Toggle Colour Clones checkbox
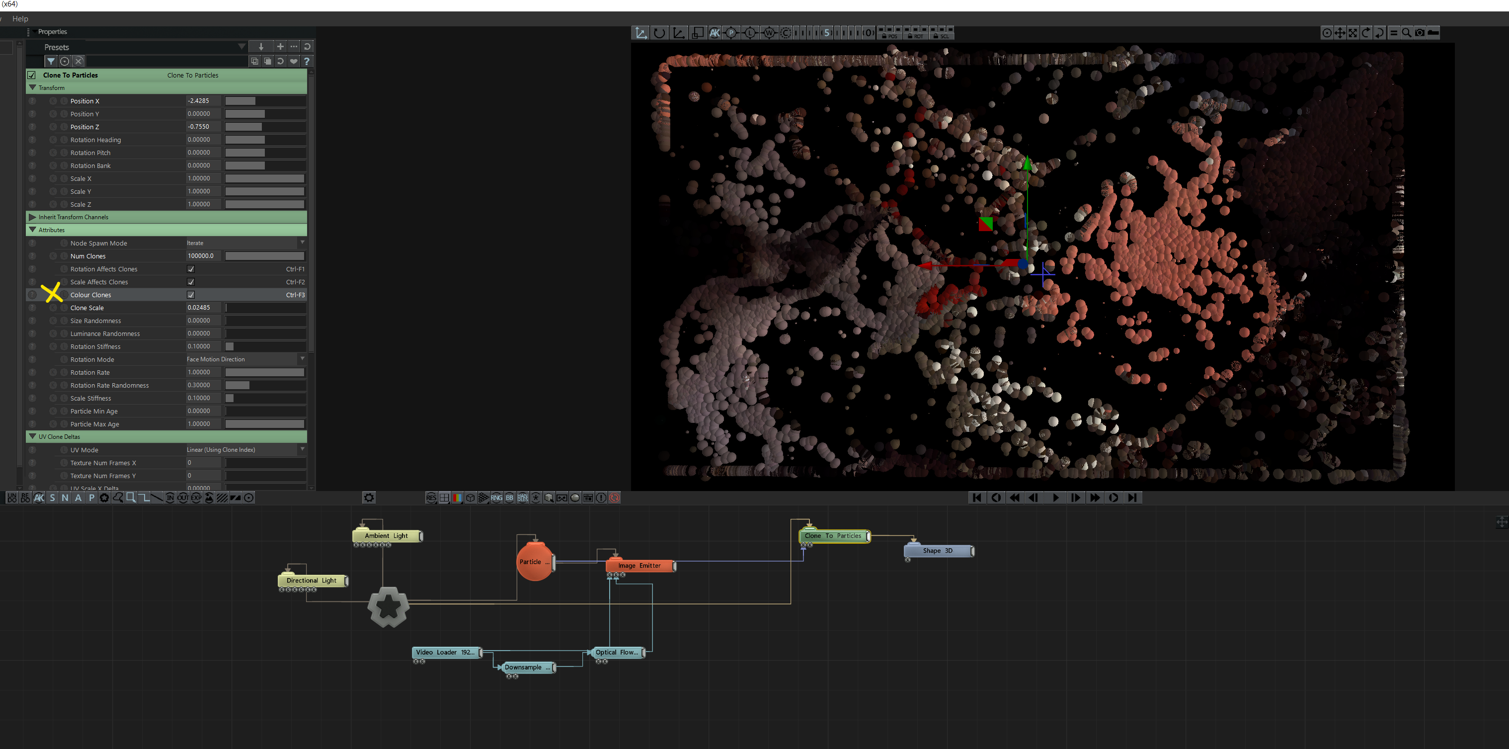 (191, 295)
